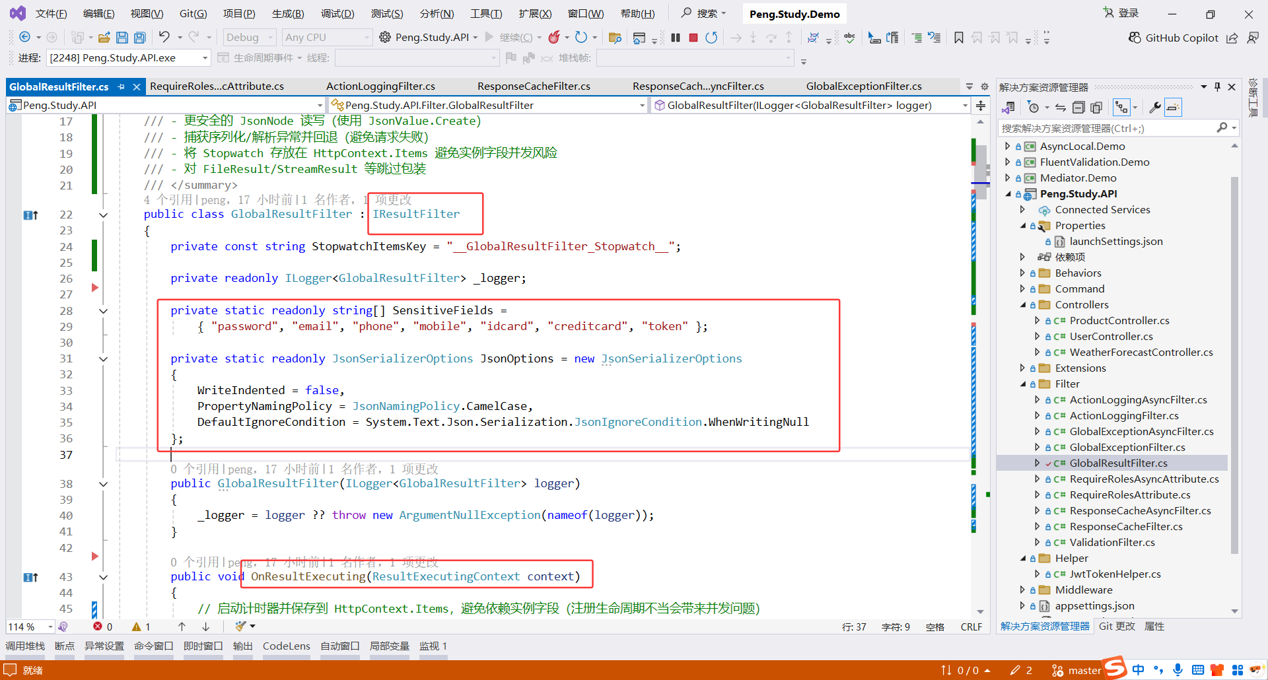
Task: Collapse the Controllers folder
Action: click(1023, 304)
